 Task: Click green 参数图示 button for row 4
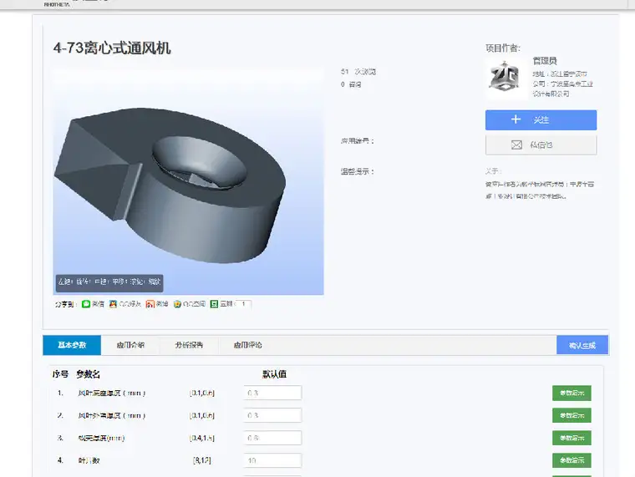coord(571,460)
